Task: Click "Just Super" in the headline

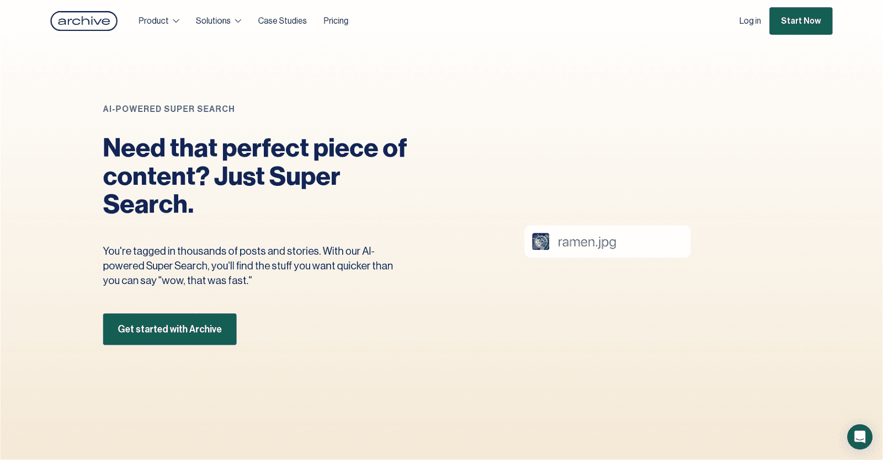Action: coord(276,176)
